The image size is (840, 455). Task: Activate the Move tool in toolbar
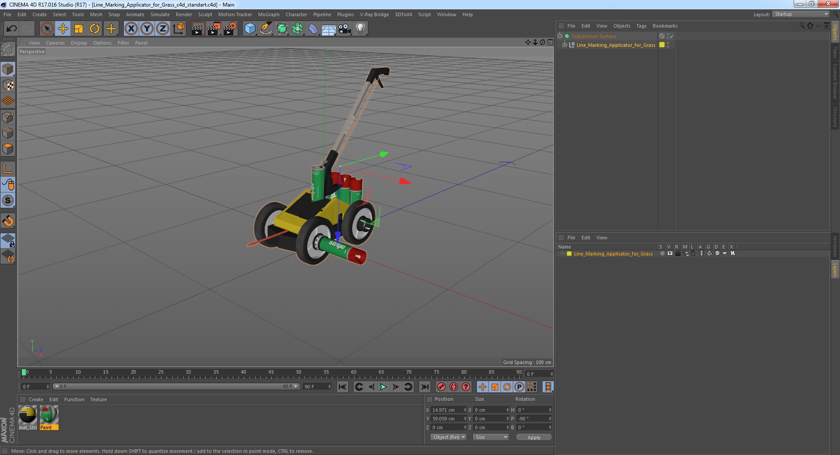click(63, 29)
